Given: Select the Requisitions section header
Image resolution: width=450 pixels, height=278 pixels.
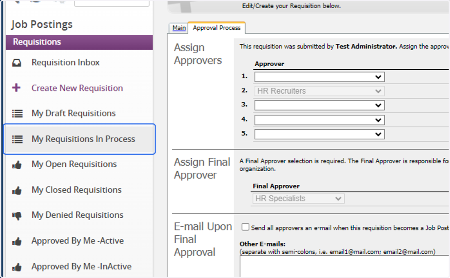Looking at the screenshot, I should point(79,42).
